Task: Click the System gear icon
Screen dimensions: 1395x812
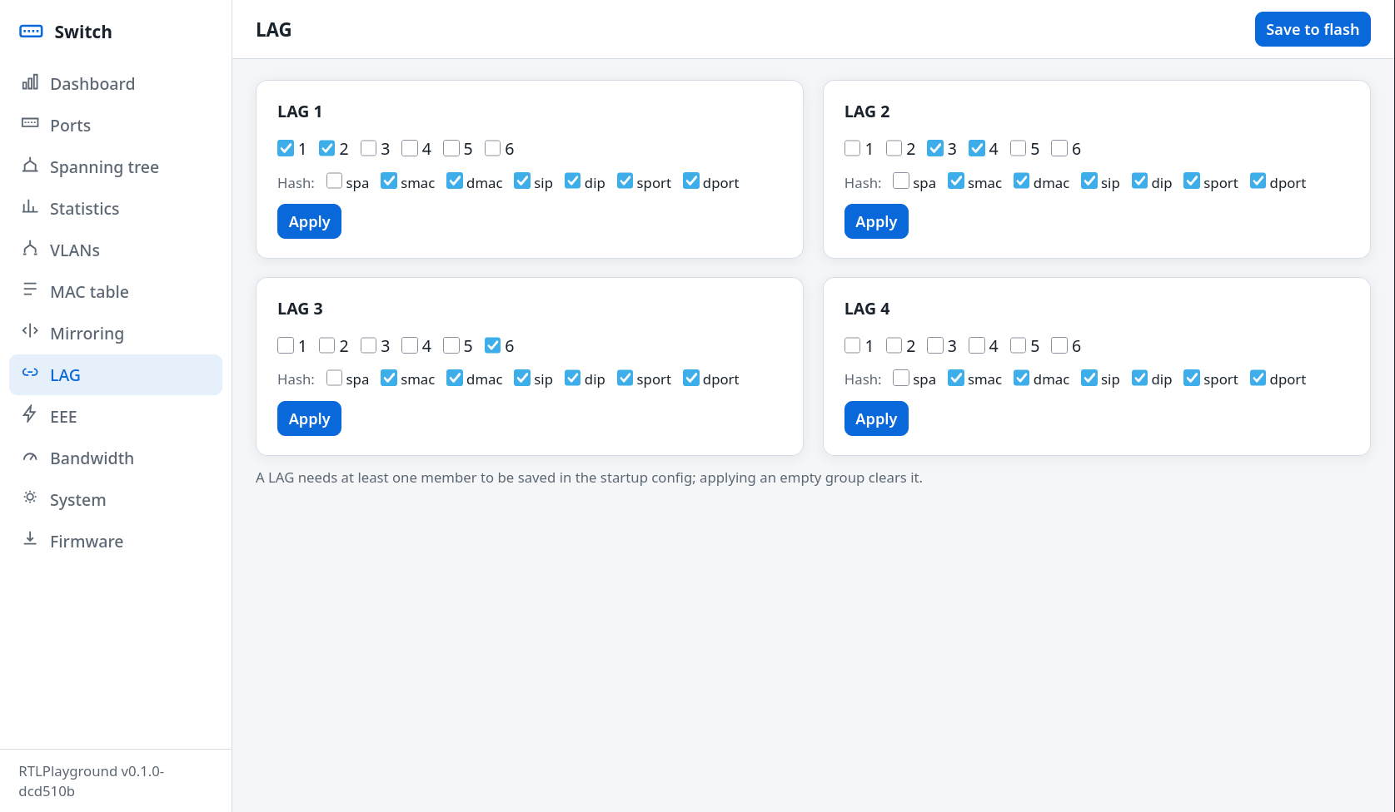Action: click(30, 498)
